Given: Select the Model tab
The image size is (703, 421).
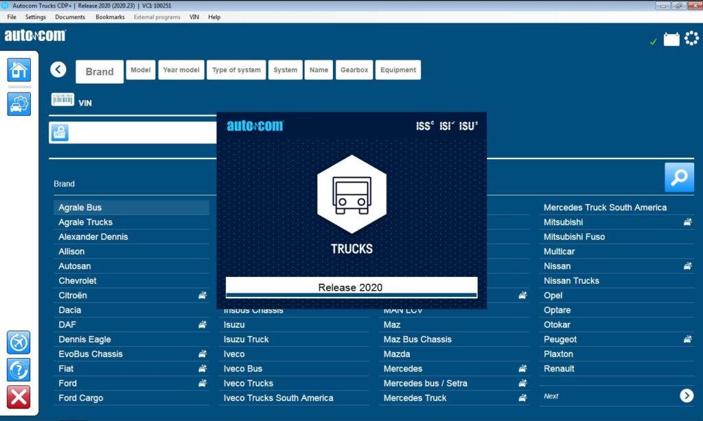Looking at the screenshot, I should coord(141,70).
